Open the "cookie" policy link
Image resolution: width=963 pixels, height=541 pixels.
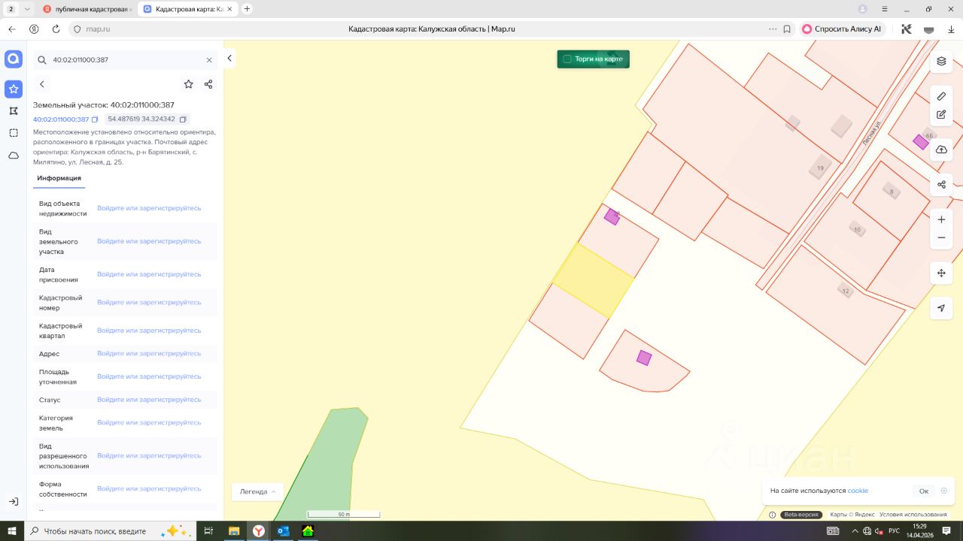pos(858,491)
